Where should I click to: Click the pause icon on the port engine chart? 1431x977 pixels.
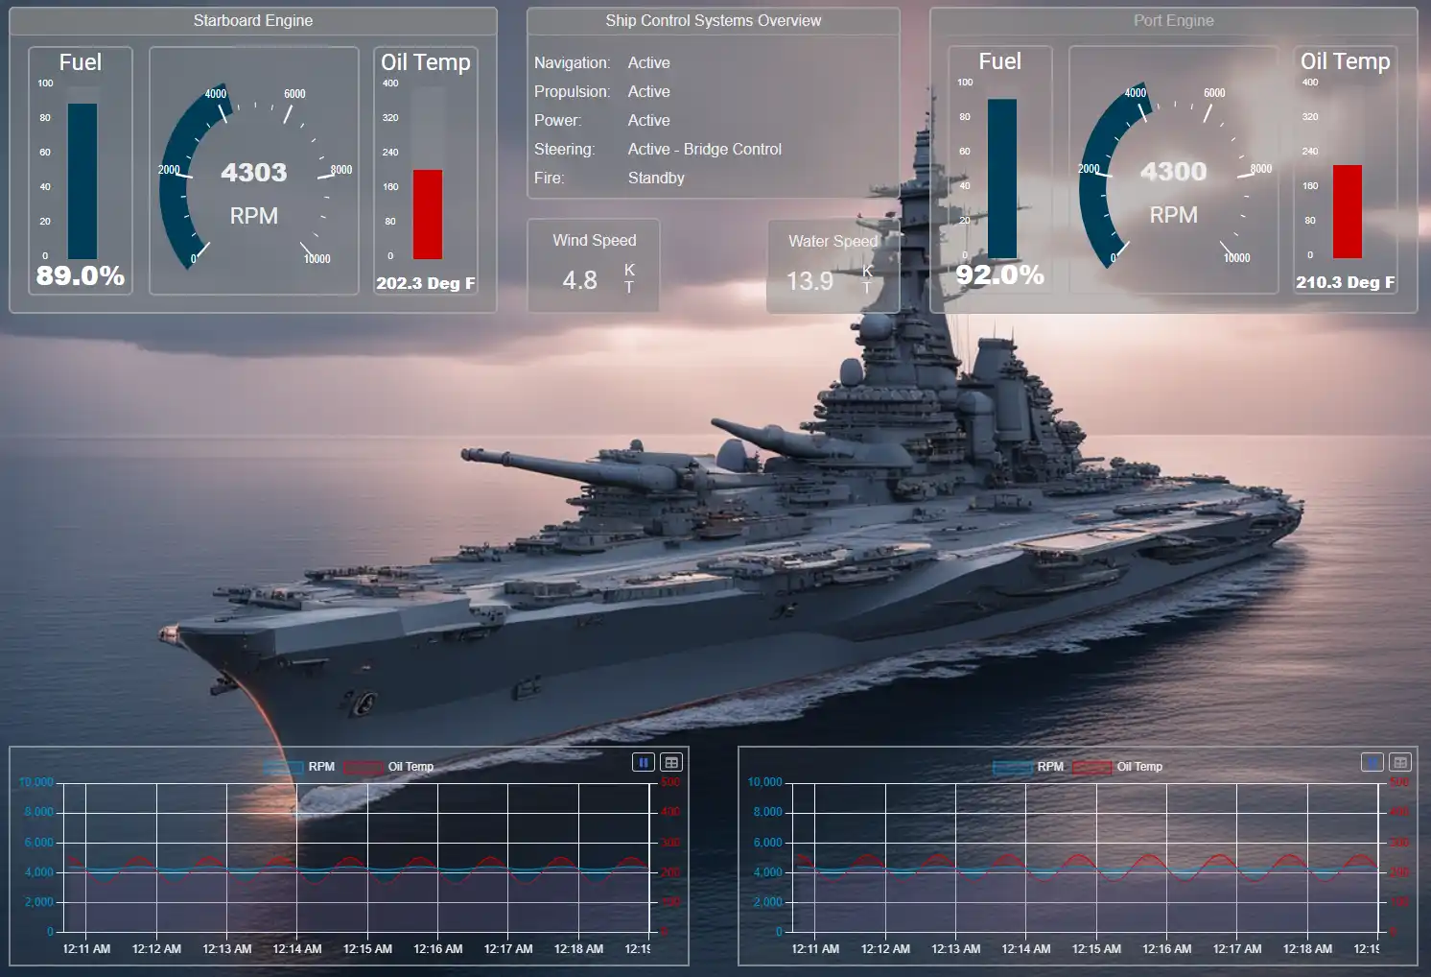[x=1371, y=761]
